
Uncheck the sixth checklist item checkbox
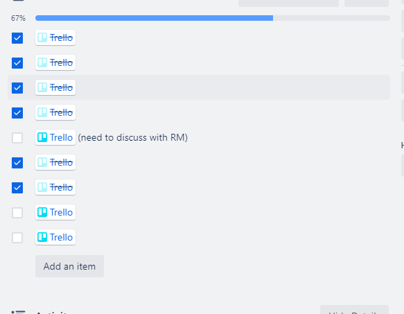[17, 163]
